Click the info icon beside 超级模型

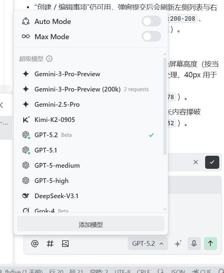pos(49,59)
